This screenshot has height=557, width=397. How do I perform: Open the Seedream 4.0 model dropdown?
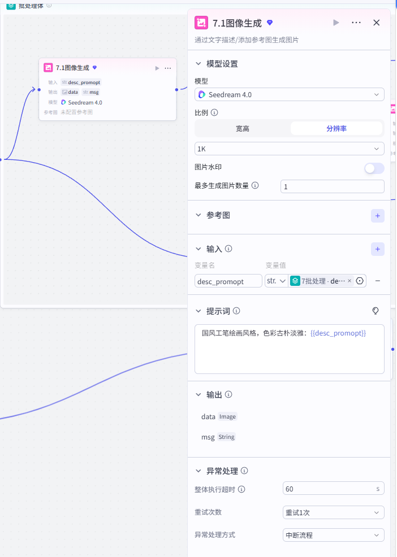point(289,94)
